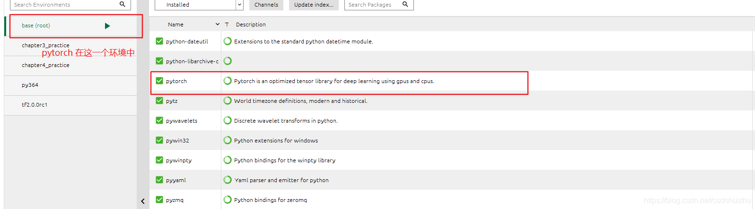Viewport: 755px width, 209px height.
Task: Click the green play arrow on base (root)
Action: click(x=107, y=26)
